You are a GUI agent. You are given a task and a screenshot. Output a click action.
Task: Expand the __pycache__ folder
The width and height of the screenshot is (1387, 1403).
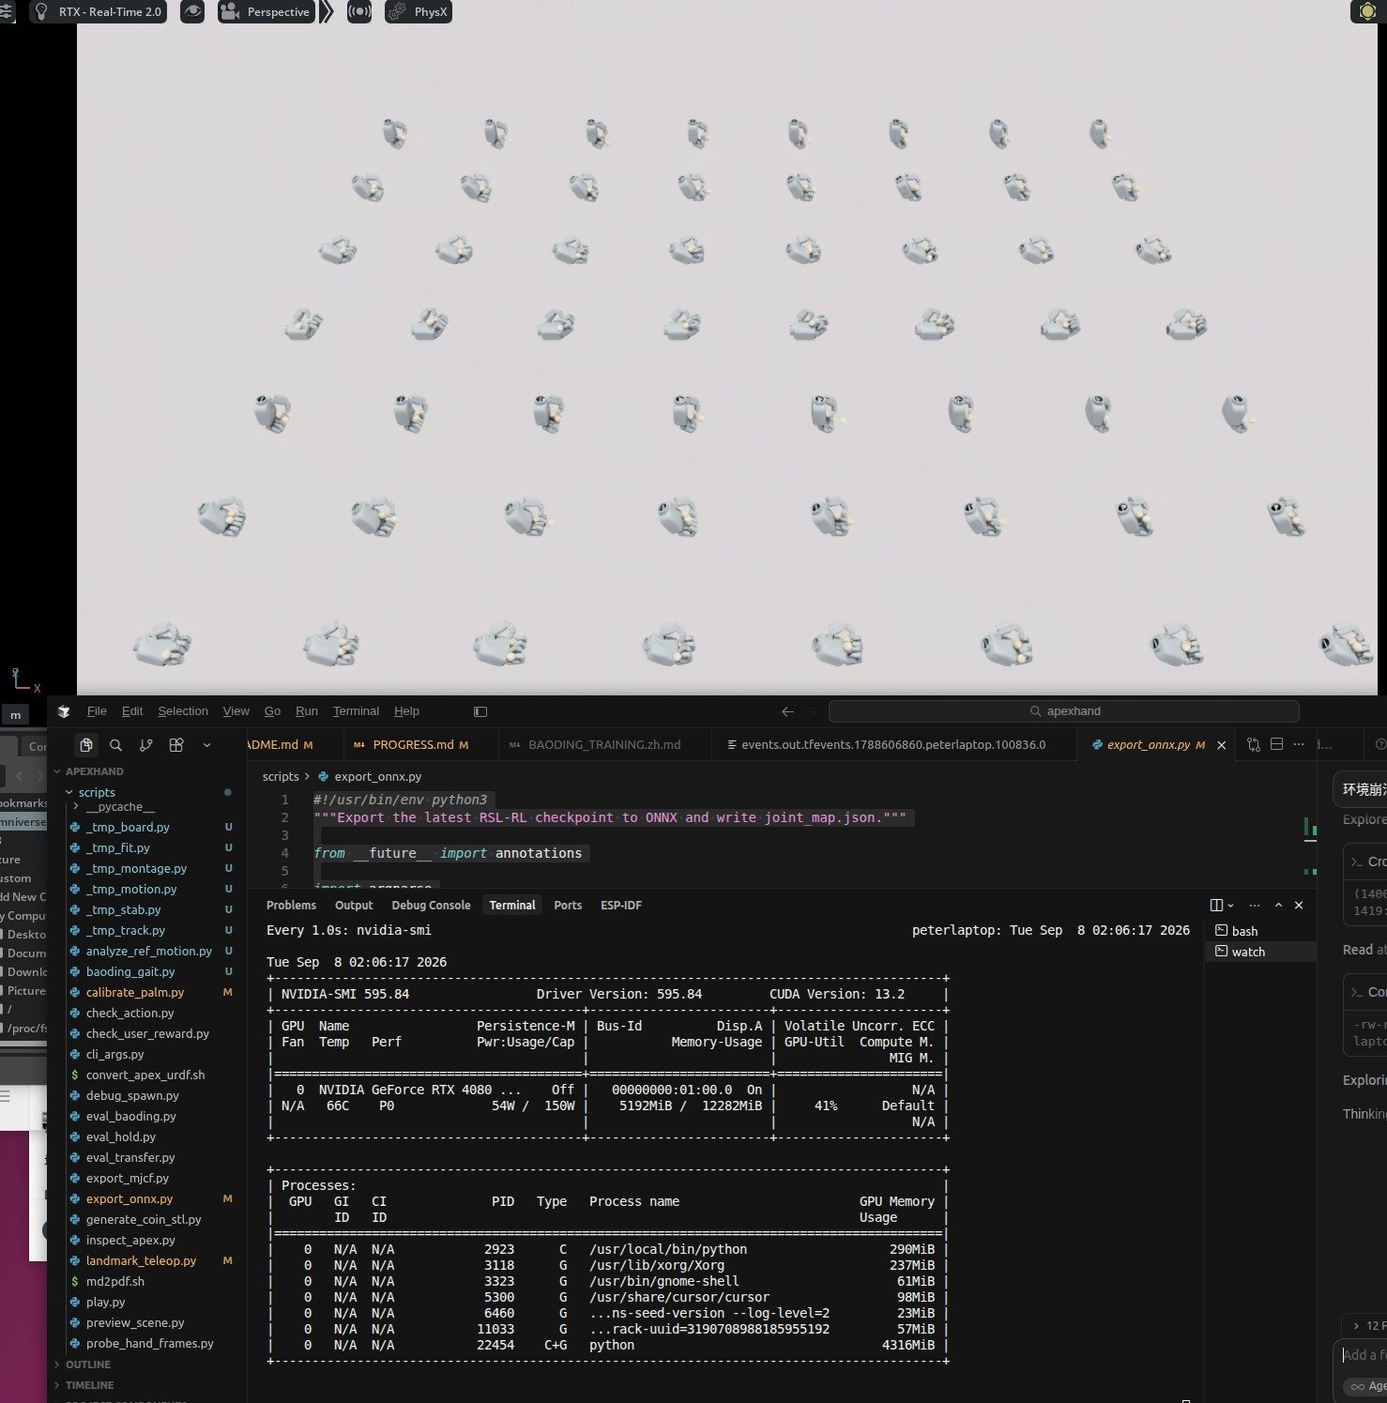[x=120, y=807]
